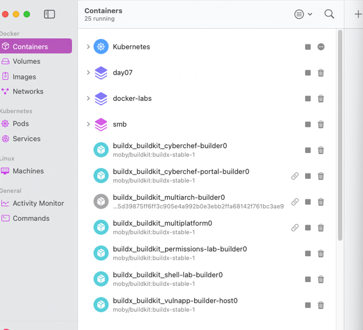The image size is (363, 330).
Task: Select the Kubernetes row label
Action: (x=131, y=47)
